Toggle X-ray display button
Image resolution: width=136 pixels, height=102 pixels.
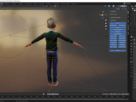tap(118, 6)
